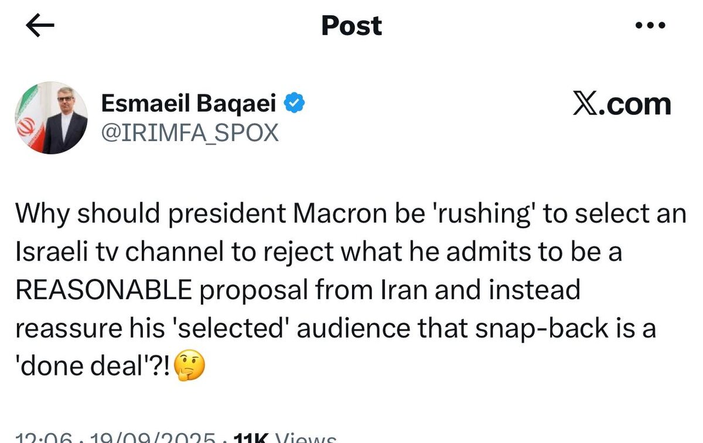Open Esmaeil Baqaei's profile picture
703x443 pixels.
[x=52, y=117]
